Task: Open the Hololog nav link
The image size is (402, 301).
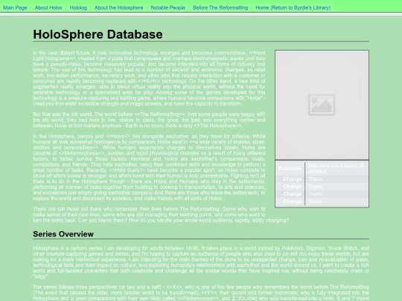Action: [78, 7]
